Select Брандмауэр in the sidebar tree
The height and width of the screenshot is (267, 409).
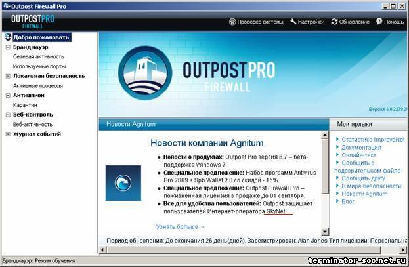click(x=30, y=47)
